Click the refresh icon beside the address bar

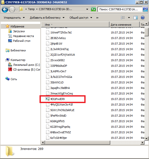click(93, 9)
